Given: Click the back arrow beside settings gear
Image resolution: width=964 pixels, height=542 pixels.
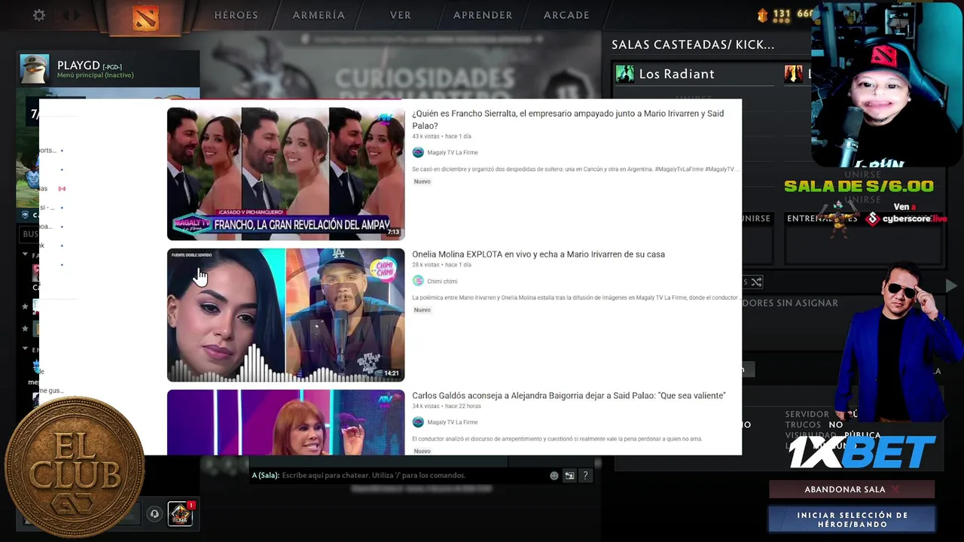Looking at the screenshot, I should [66, 15].
